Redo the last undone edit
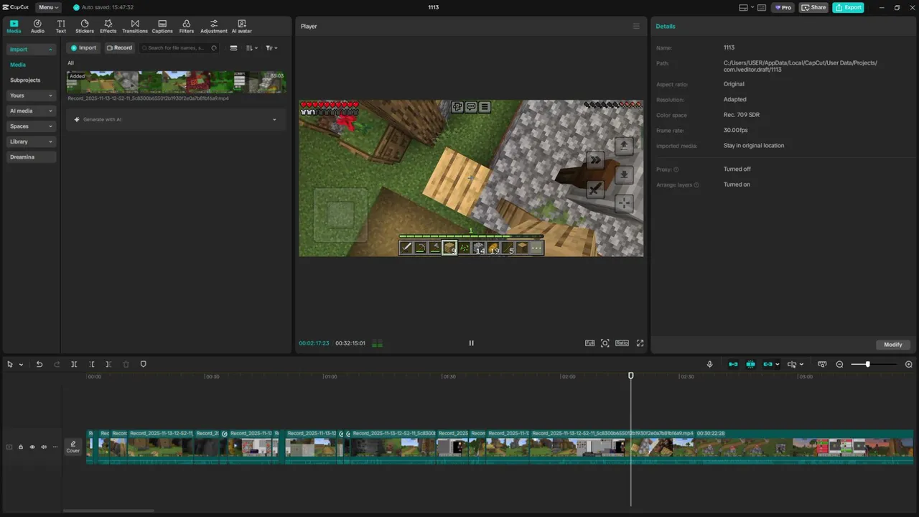Image resolution: width=919 pixels, height=517 pixels. click(x=57, y=365)
